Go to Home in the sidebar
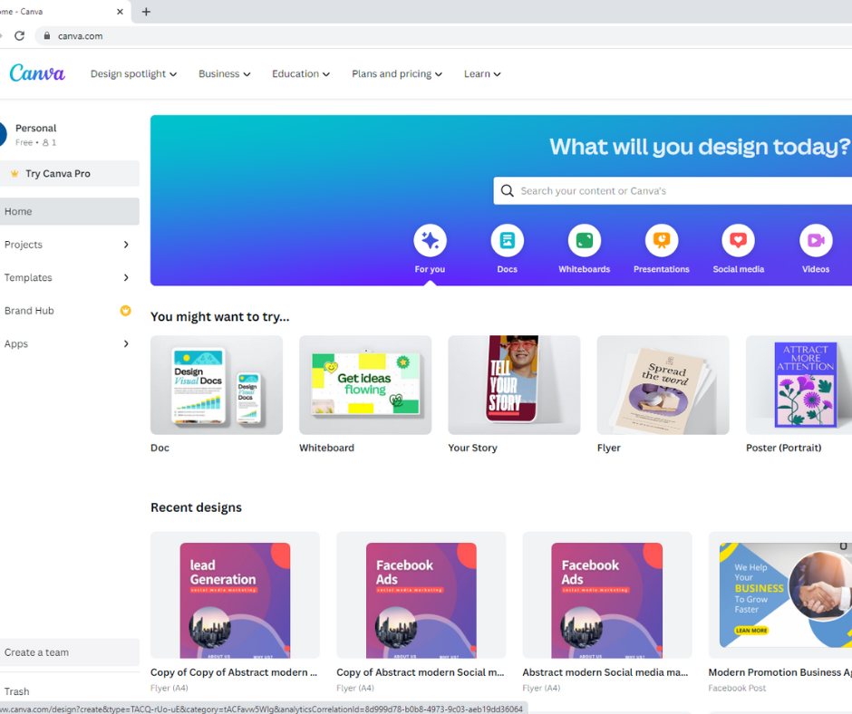The width and height of the screenshot is (852, 714). point(69,211)
